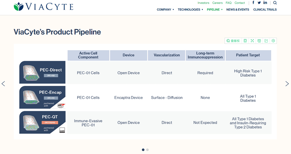Click the ViaCyte logo

pos(44,6)
